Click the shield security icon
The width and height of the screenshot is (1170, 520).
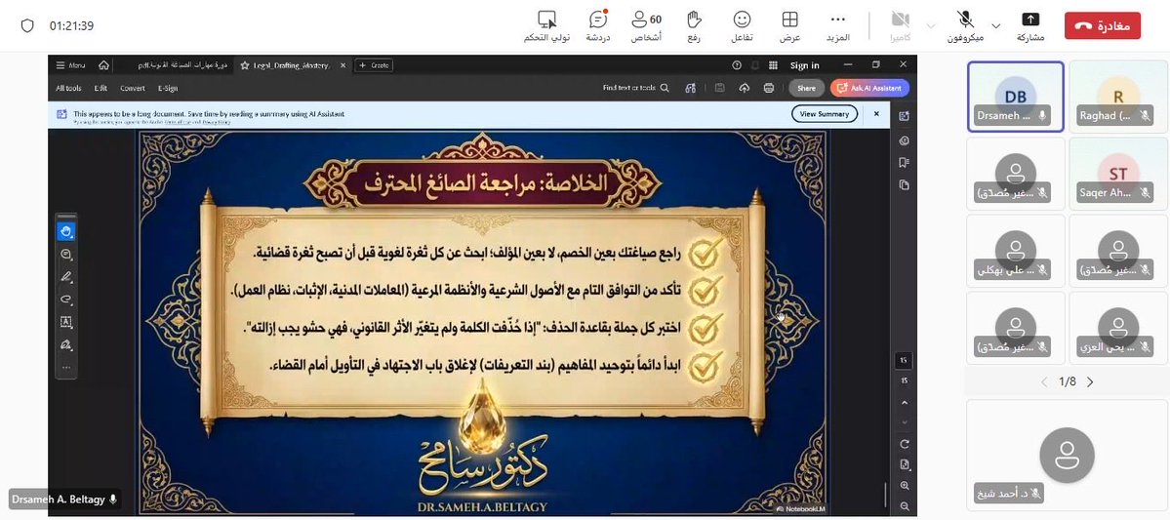[x=27, y=25]
